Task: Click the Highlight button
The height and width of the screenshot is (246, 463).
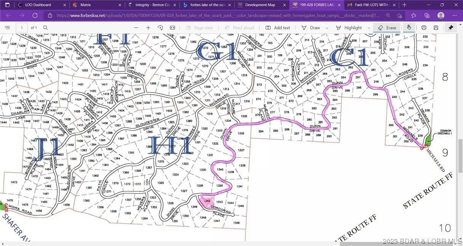Action: [349, 28]
